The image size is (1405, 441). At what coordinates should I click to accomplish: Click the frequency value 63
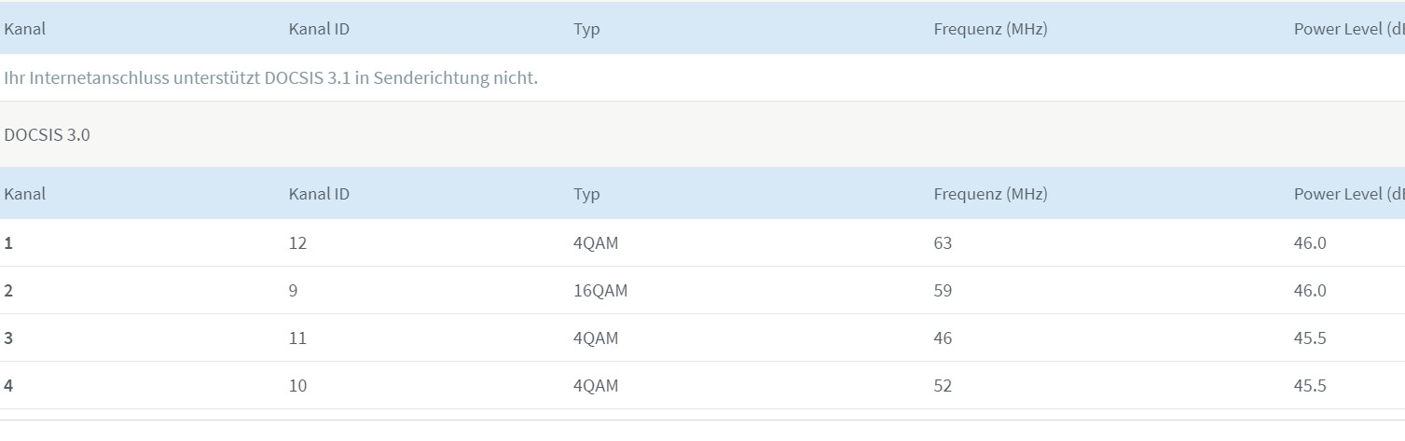[943, 243]
